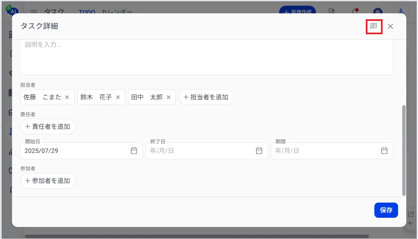Open the user avatar in the top bar
The height and width of the screenshot is (239, 418).
point(378,11)
